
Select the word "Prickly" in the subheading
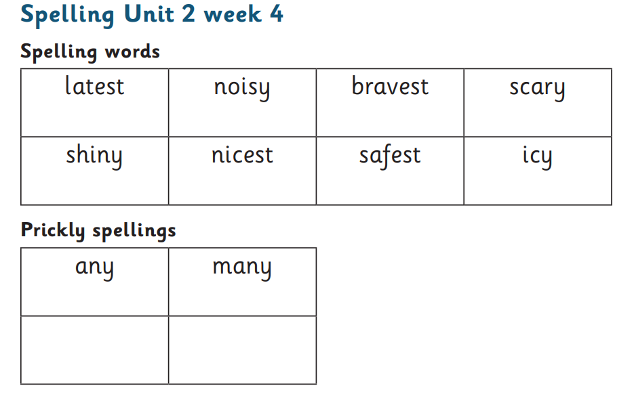pyautogui.click(x=53, y=232)
